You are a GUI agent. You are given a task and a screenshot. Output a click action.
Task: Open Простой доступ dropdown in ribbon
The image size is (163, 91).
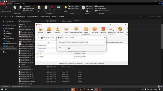74,9
